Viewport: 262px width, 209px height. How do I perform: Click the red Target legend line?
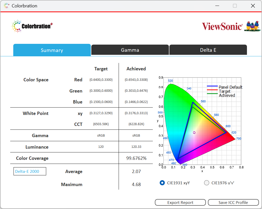[212, 90]
